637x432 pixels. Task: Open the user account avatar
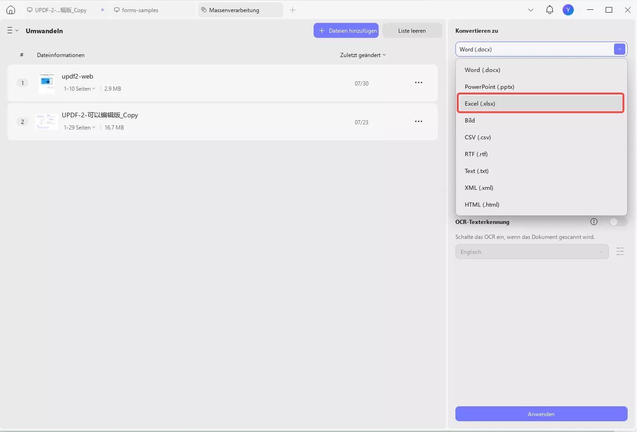(568, 10)
